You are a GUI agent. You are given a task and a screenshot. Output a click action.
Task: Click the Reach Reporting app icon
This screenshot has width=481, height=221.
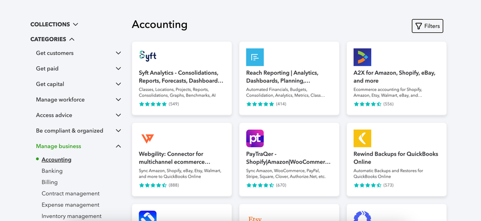coord(255,57)
